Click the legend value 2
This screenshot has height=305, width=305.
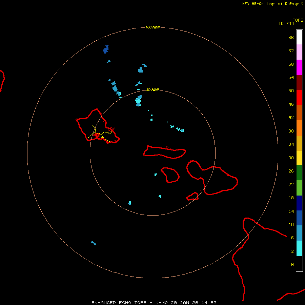coord(292,251)
